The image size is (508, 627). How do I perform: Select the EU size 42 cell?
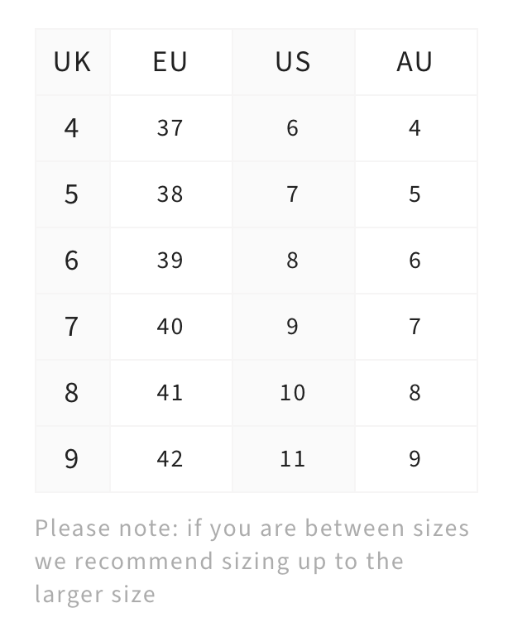[170, 459]
